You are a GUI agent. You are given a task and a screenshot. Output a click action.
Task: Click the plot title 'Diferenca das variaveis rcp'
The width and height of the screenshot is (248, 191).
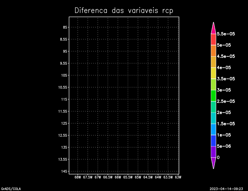(124, 11)
